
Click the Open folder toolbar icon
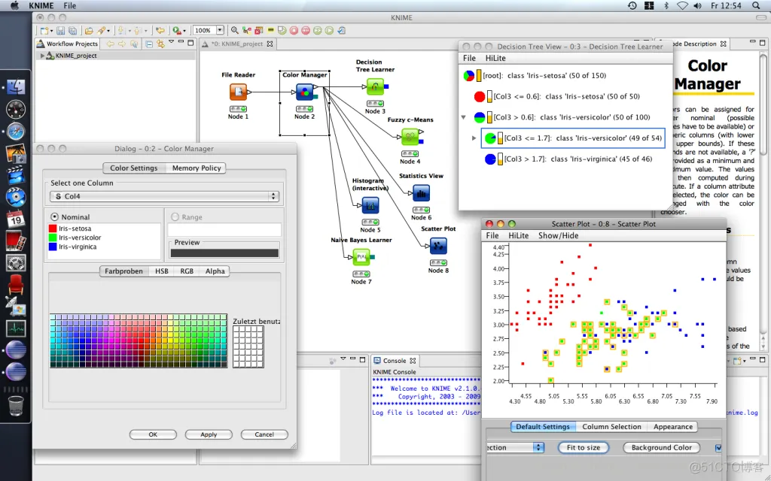click(89, 30)
